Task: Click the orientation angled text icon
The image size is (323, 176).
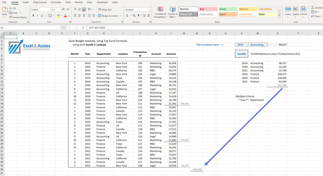Action: [x=89, y=9]
